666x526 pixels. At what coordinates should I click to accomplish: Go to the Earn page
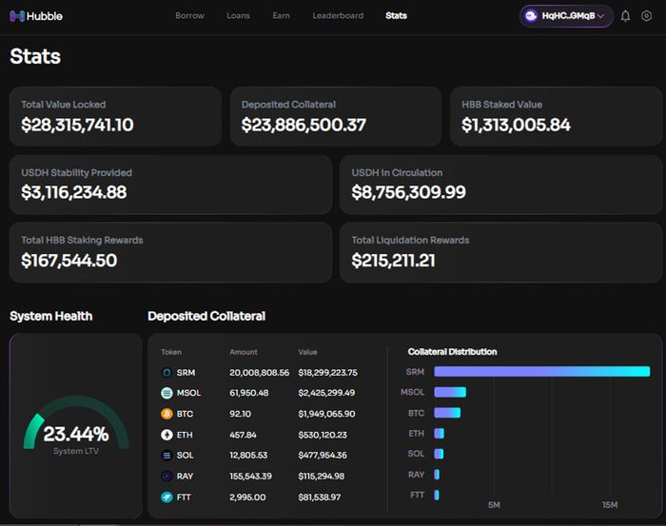[281, 16]
